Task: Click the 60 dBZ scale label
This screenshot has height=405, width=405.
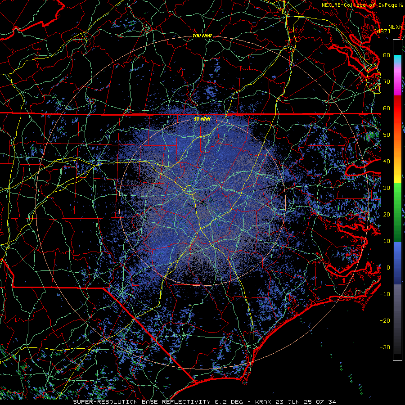Action: 387,108
